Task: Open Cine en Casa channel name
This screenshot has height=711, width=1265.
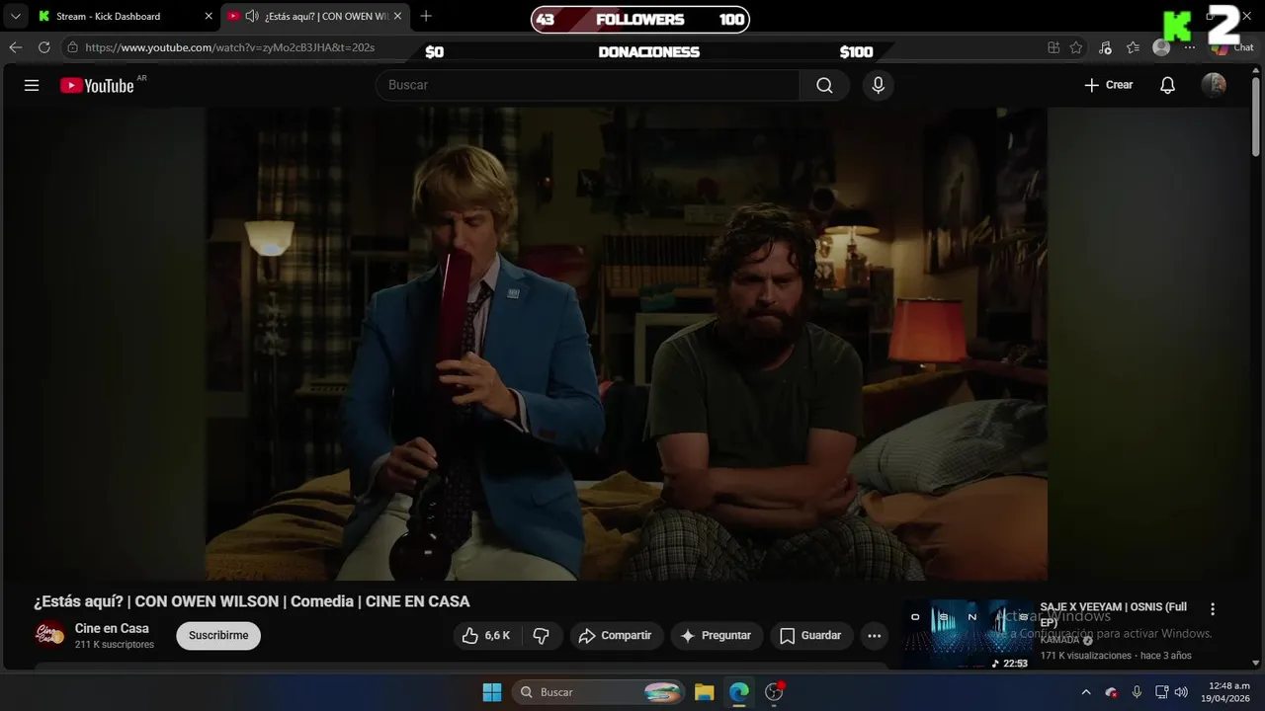Action: pos(112,628)
